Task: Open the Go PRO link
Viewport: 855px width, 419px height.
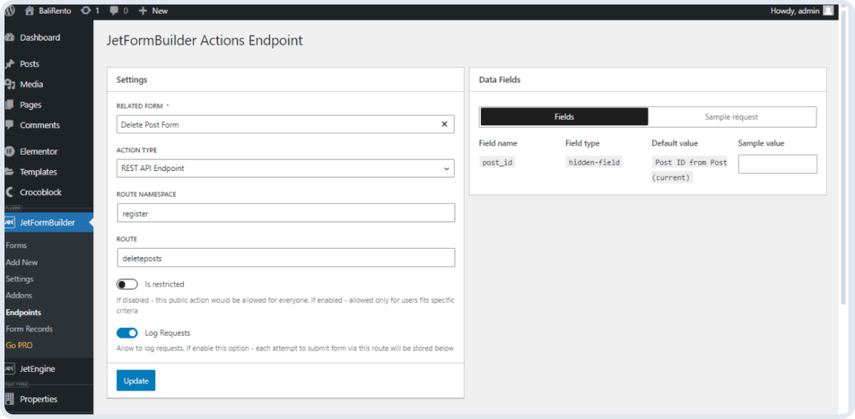Action: [x=19, y=345]
